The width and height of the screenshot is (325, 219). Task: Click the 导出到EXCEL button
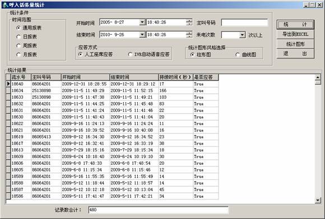pos(295,34)
